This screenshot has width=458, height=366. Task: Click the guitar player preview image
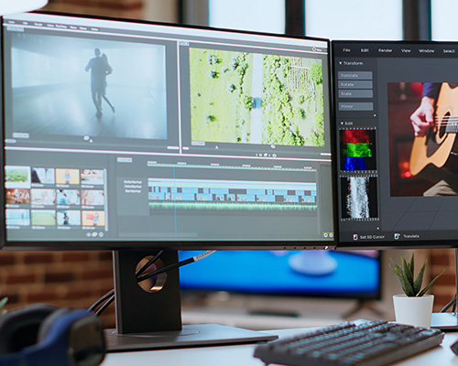(x=422, y=139)
